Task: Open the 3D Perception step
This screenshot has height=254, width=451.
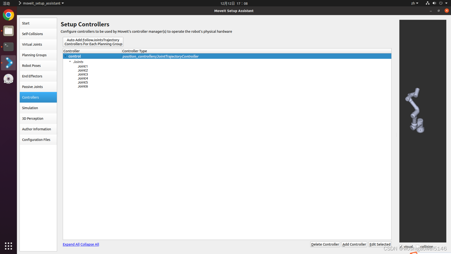Action: click(38, 118)
